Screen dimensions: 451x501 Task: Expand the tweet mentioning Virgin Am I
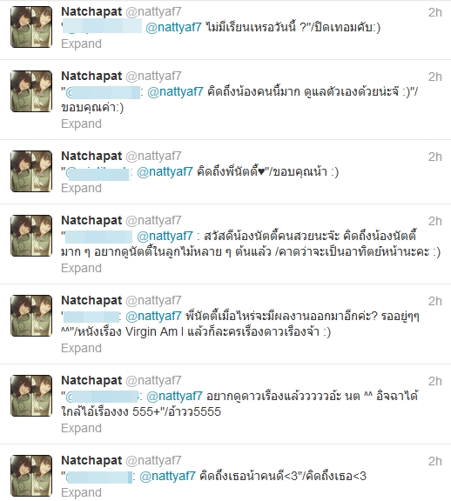(x=81, y=348)
